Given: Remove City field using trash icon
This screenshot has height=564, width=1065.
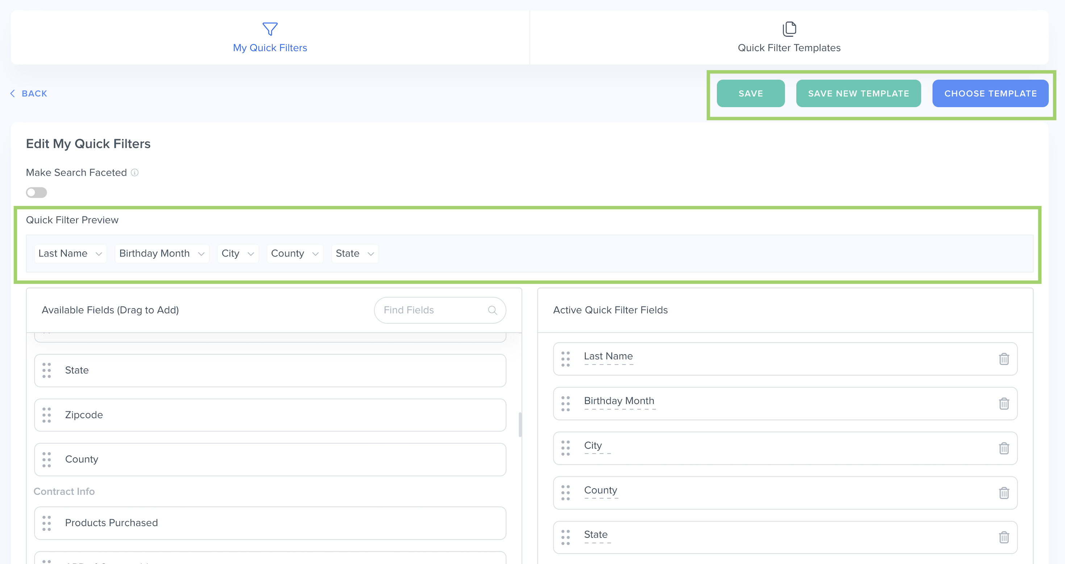Looking at the screenshot, I should pos(1003,448).
